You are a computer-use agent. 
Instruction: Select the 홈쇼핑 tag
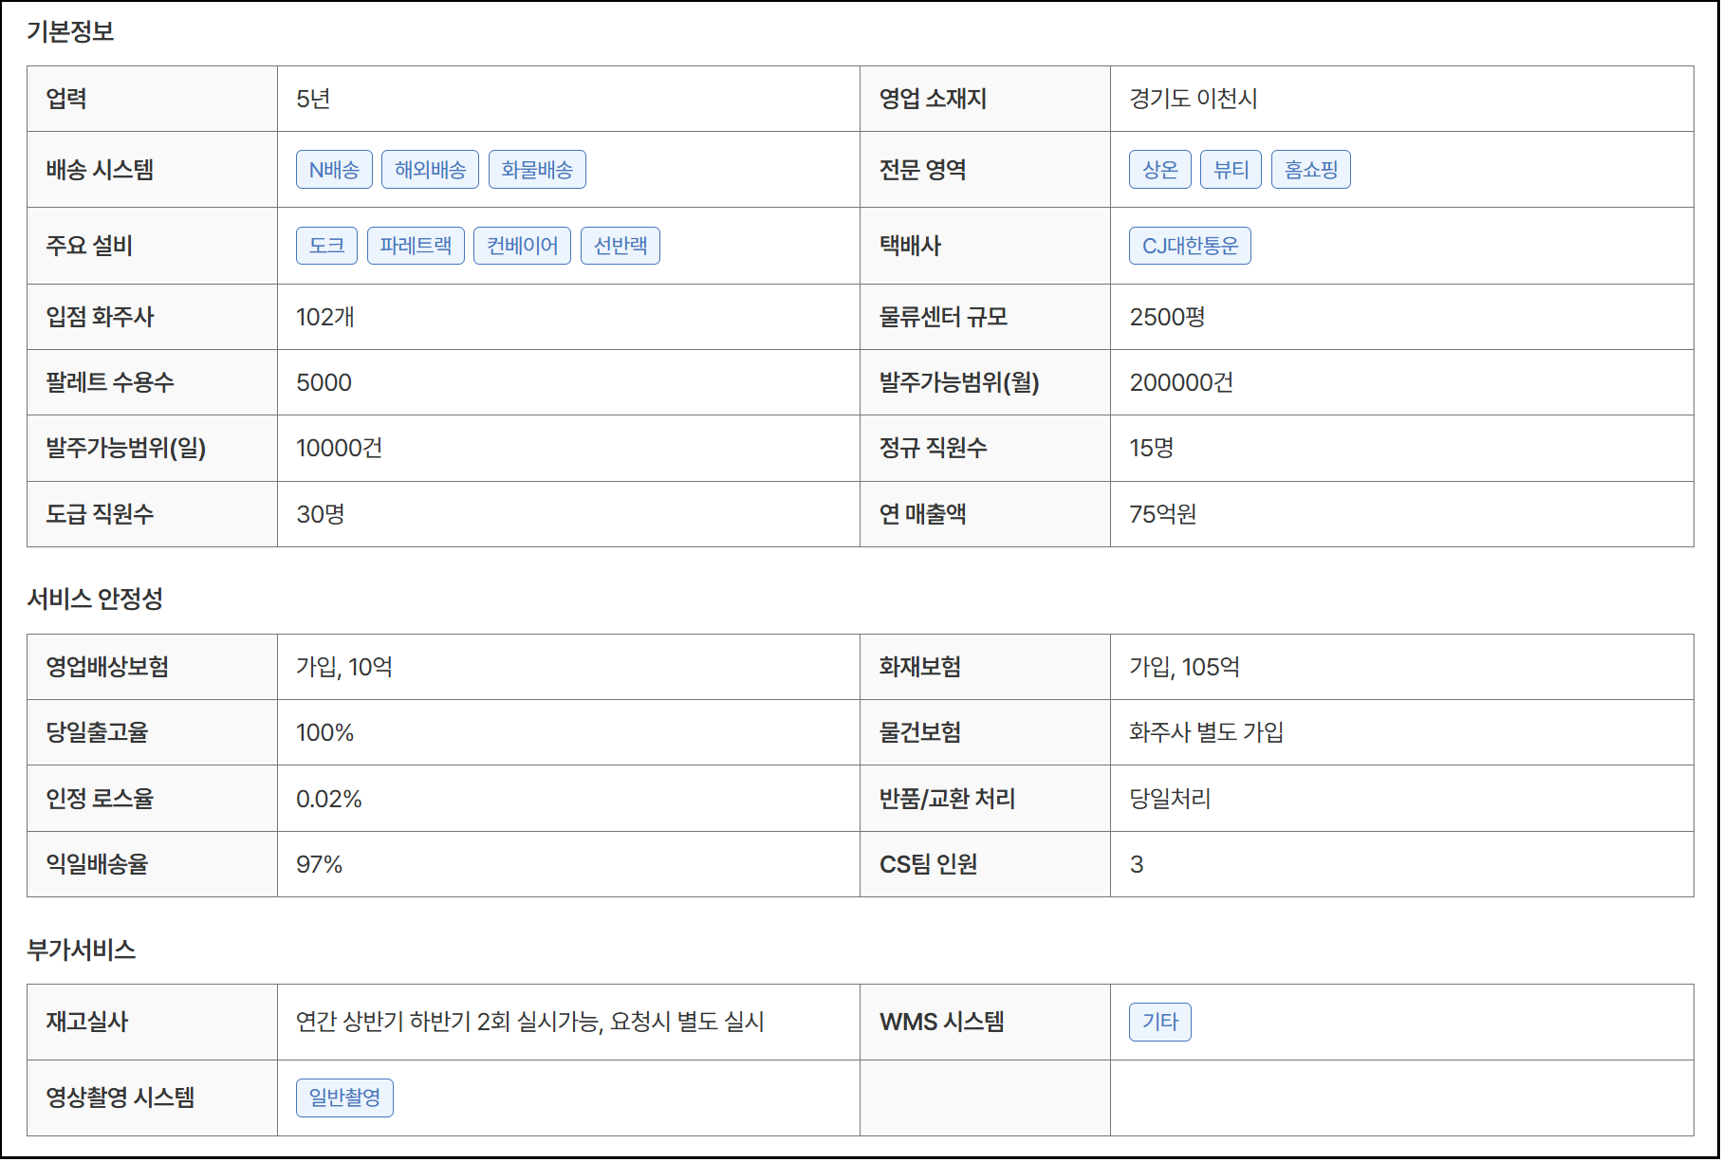point(1310,170)
